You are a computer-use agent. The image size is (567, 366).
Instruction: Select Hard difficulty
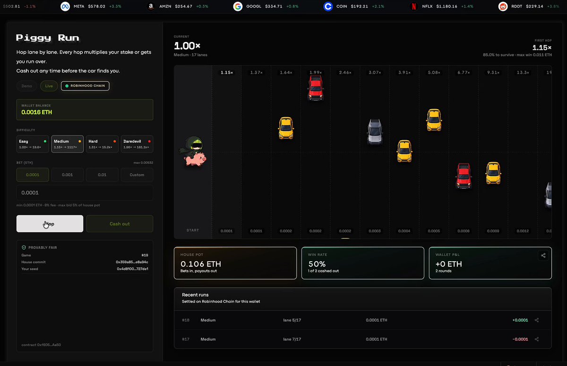[x=102, y=144]
